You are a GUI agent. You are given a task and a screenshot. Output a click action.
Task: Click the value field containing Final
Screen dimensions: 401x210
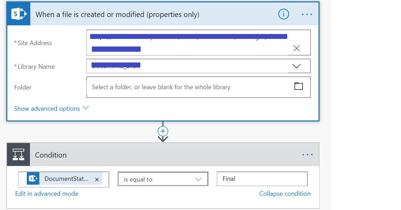click(x=262, y=179)
